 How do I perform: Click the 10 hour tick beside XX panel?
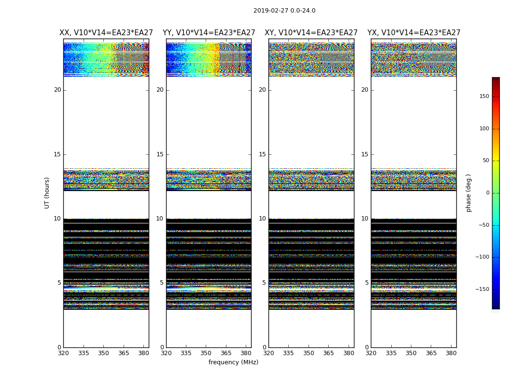click(x=57, y=219)
